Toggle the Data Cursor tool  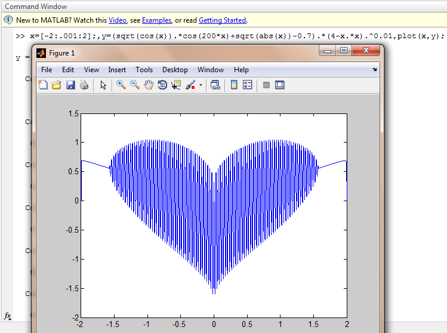176,85
